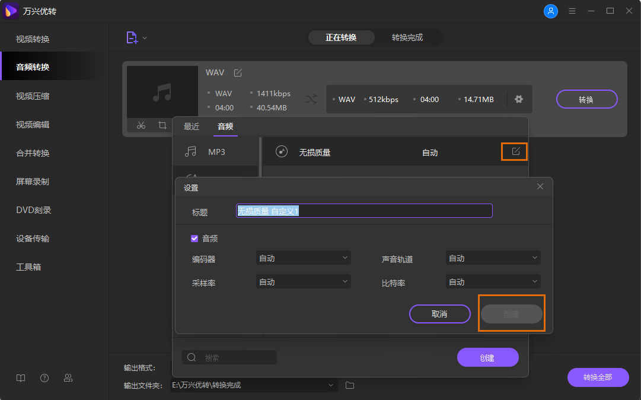Click the 取消 button
Image resolution: width=641 pixels, height=400 pixels.
(439, 314)
